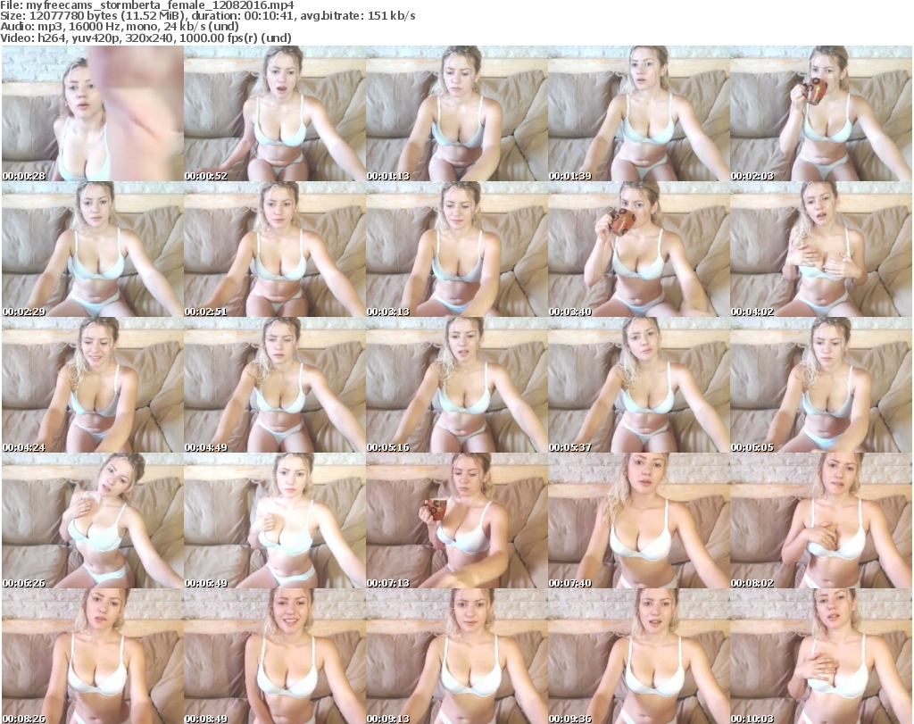Select the thumbnail stamped 00:07:13
Image resolution: width=914 pixels, height=724 pixels.
tap(456, 520)
